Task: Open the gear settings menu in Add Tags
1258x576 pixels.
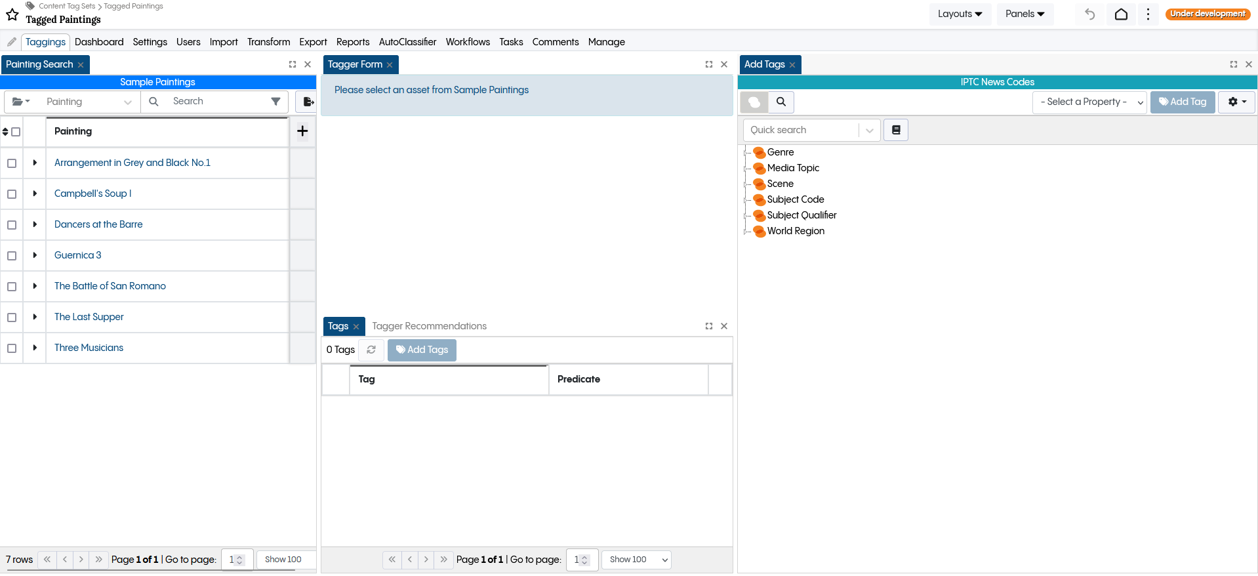Action: 1236,102
